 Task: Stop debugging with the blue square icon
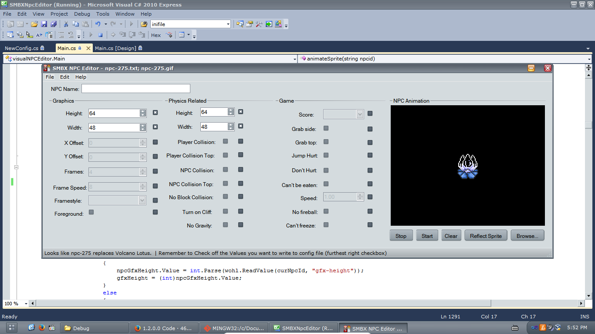click(100, 35)
